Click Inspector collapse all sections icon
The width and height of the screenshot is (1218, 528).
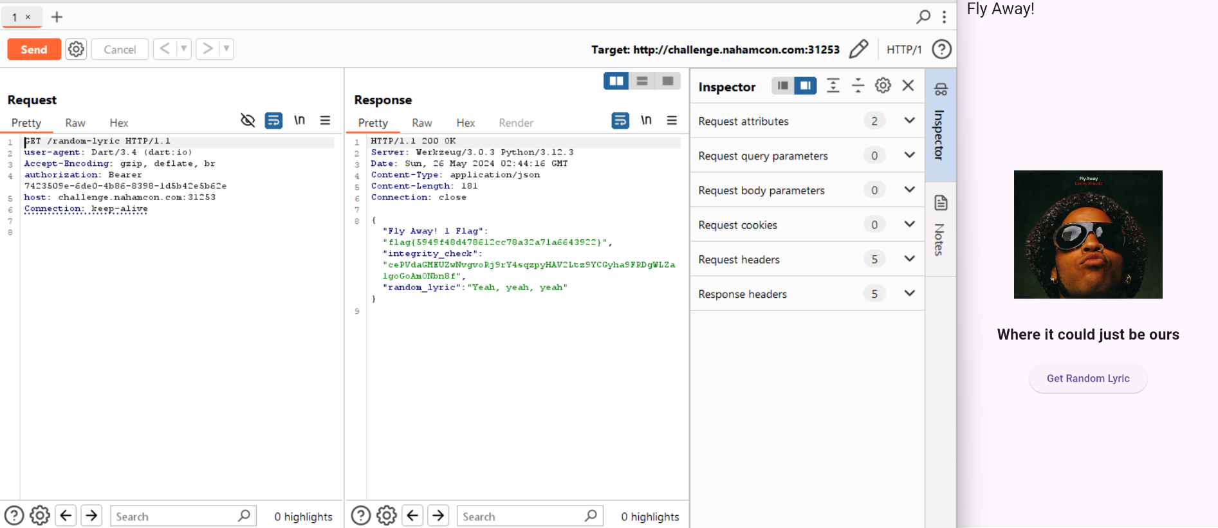click(x=858, y=86)
